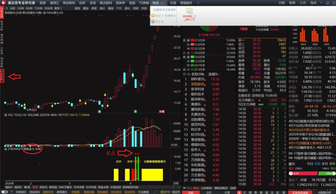Screen dimensions: 336x194
Task: Open the 概念题材 menu
Action: pos(106,3)
